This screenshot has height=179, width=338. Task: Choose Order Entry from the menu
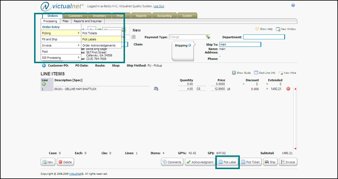coord(61,27)
